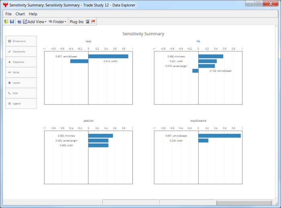The height and width of the screenshot is (208, 281).
Task: Expand the Add View dropdown
Action: pos(35,22)
